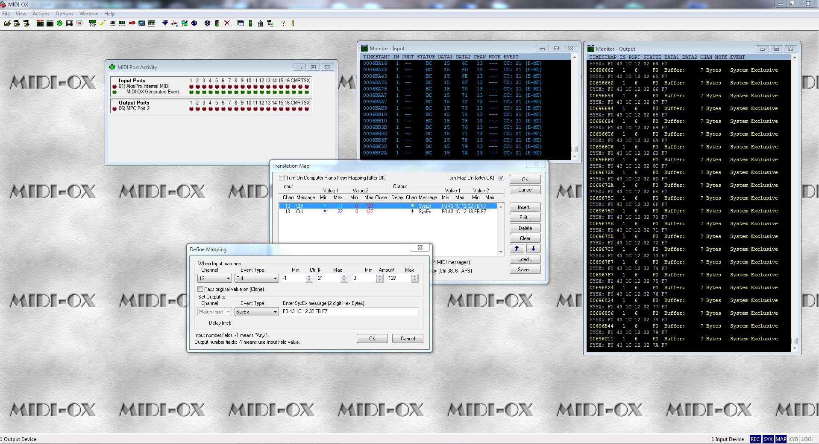Select mapping row F0 43 1C 12 18 FB F7
The height and width of the screenshot is (444, 819).
(388, 212)
